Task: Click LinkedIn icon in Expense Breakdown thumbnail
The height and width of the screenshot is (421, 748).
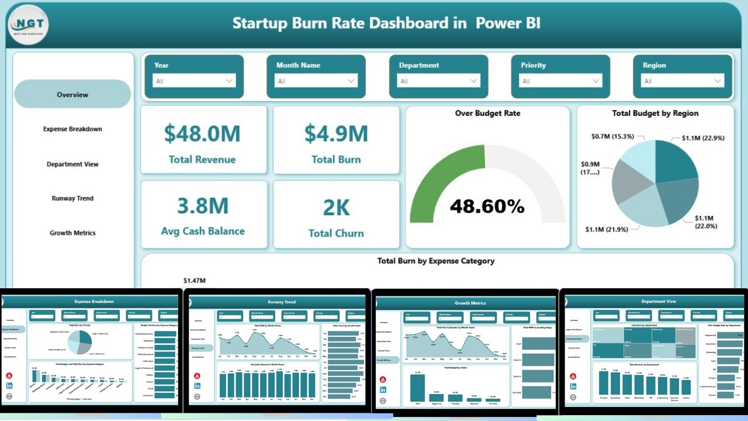Action: pos(9,386)
